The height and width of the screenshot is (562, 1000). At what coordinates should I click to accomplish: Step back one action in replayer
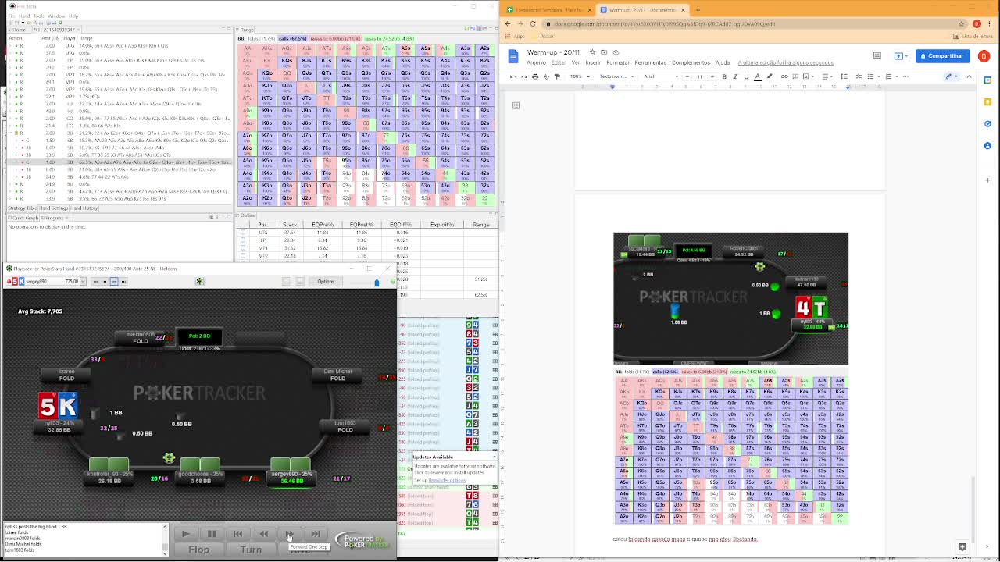(263, 534)
